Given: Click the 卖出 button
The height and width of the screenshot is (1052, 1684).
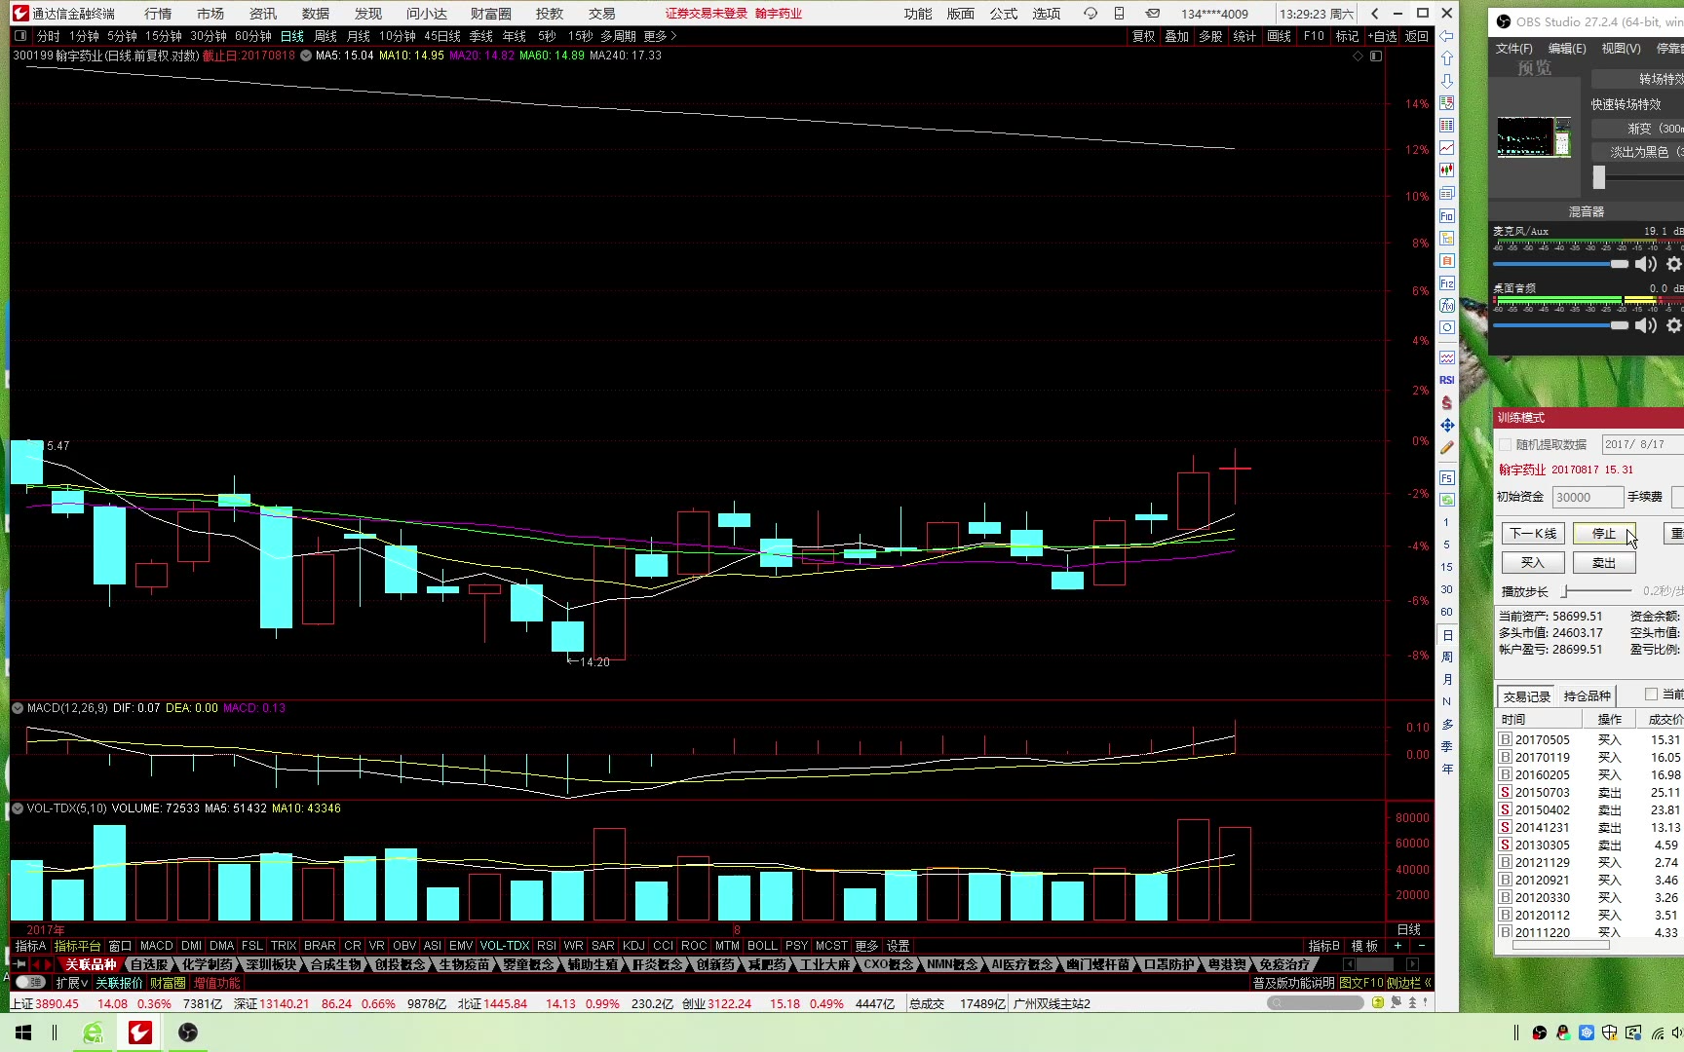Looking at the screenshot, I should click(x=1604, y=562).
